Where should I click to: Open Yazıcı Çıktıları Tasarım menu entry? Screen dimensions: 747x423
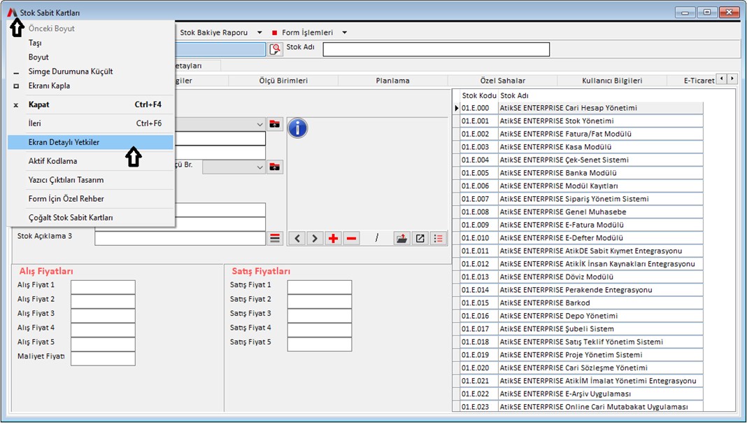tap(90, 180)
